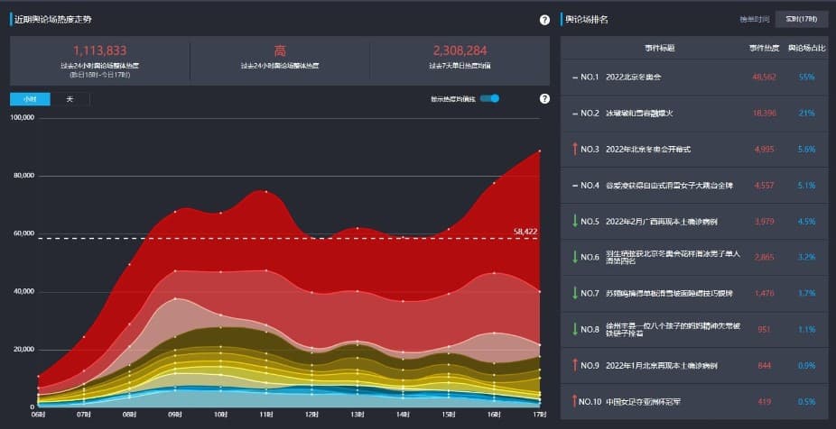The width and height of the screenshot is (836, 429).
Task: Click the 2,308,284 seven-day average value
Action: point(460,50)
